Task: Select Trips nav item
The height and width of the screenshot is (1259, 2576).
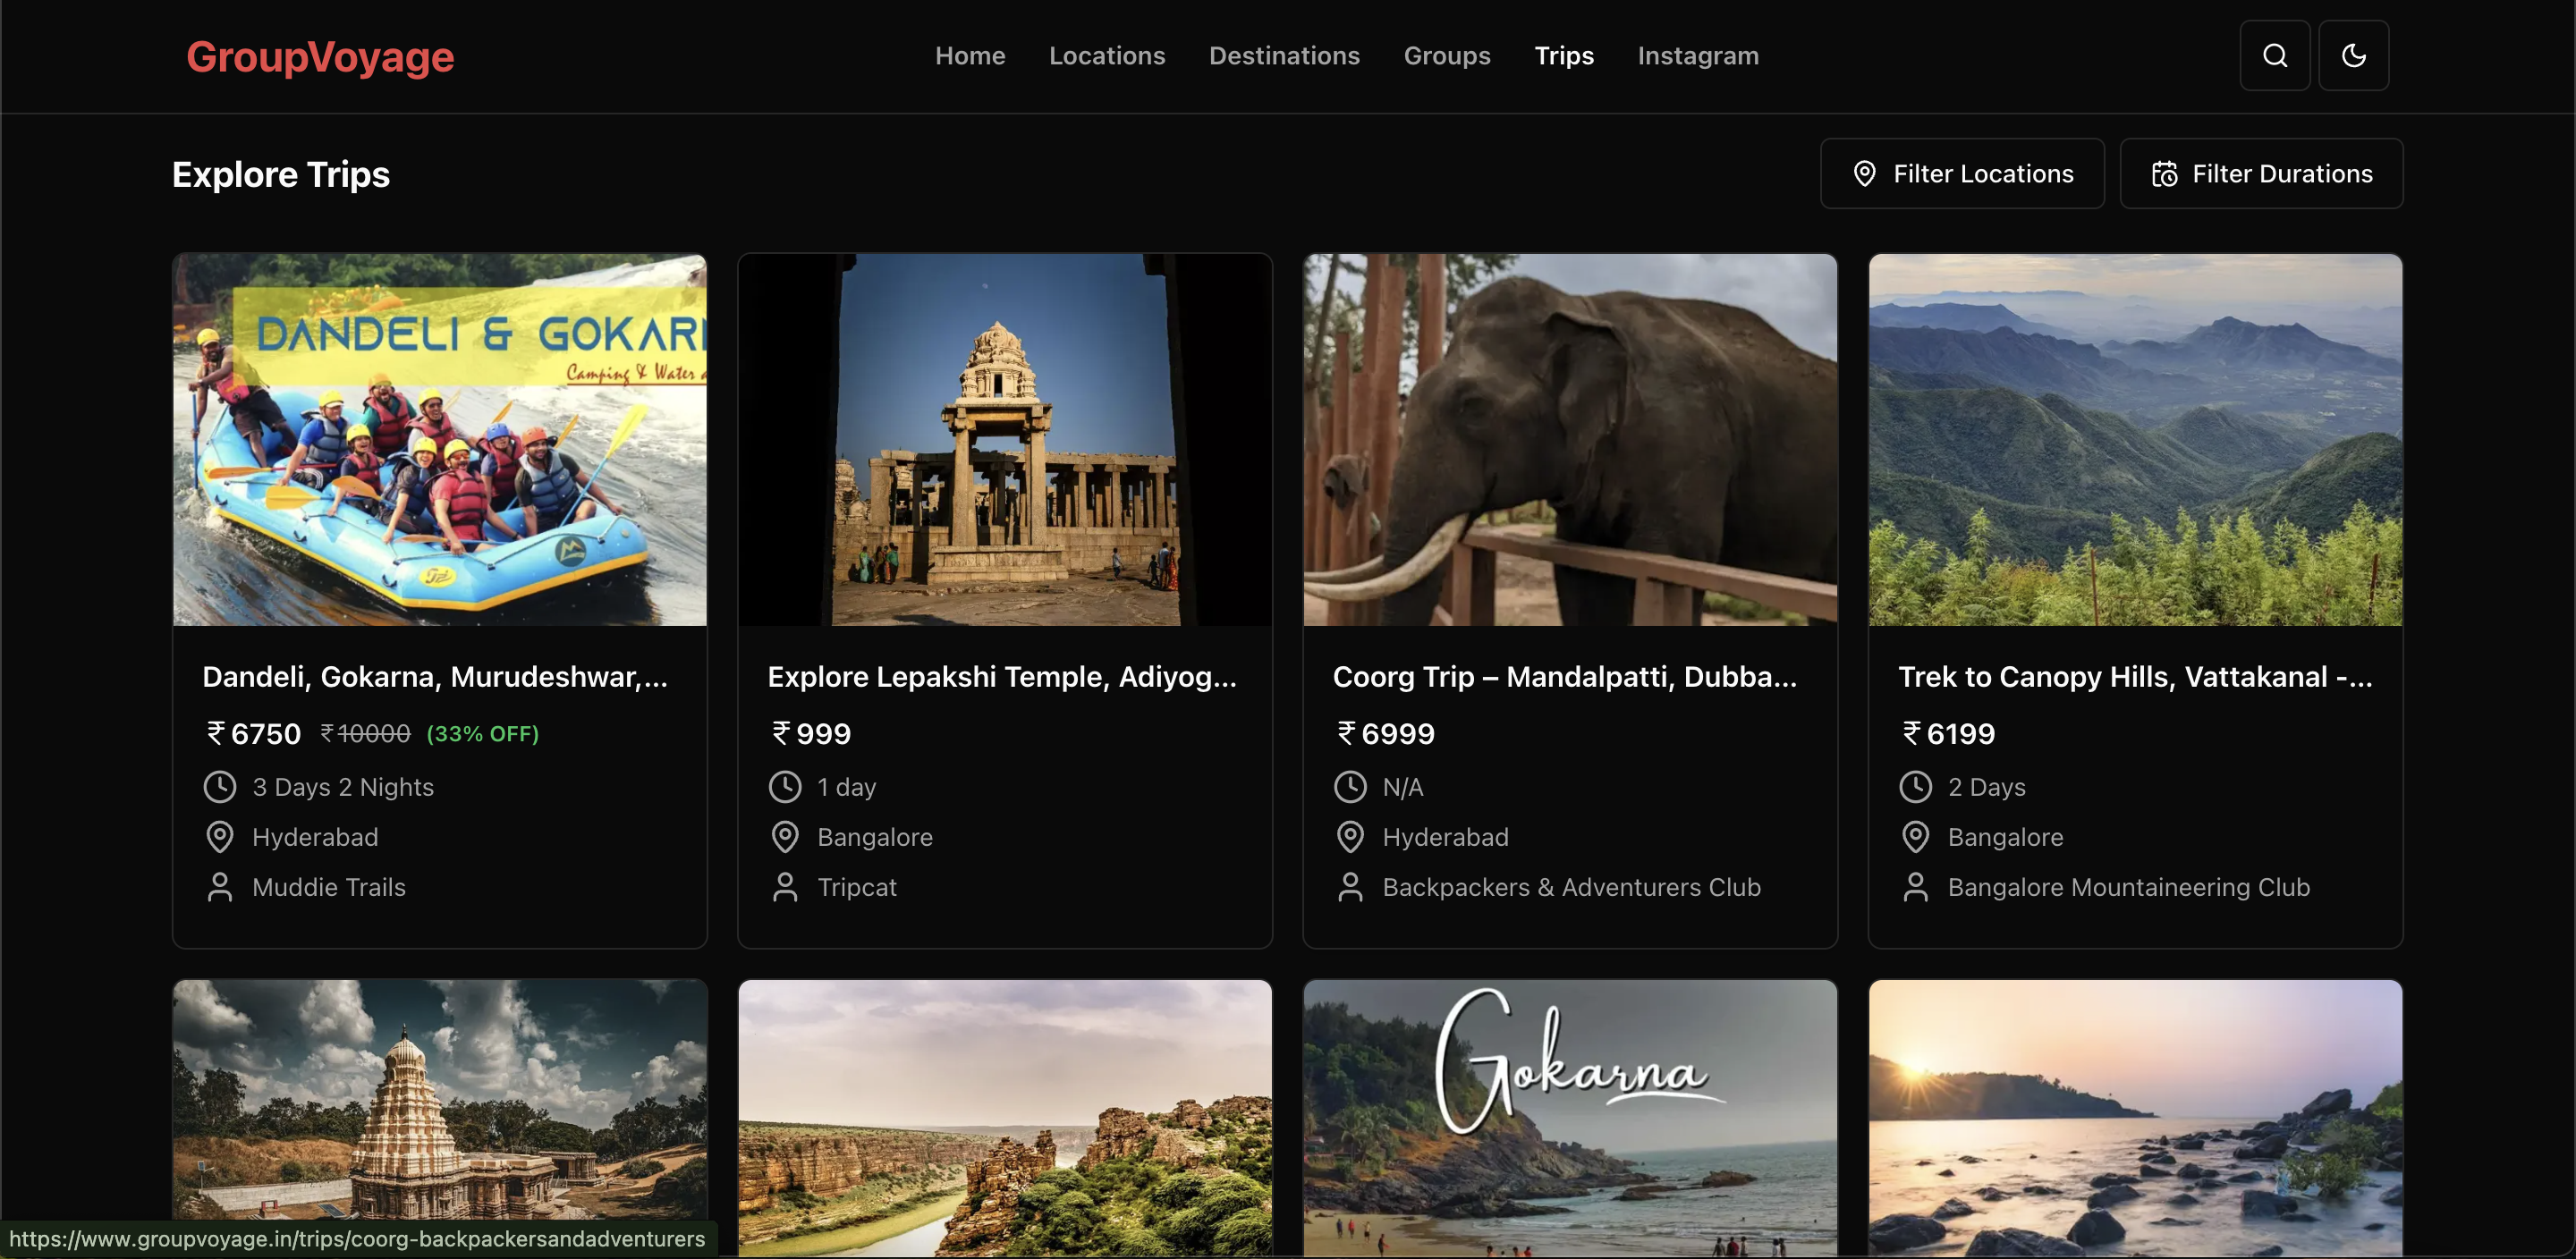Action: click(1564, 56)
